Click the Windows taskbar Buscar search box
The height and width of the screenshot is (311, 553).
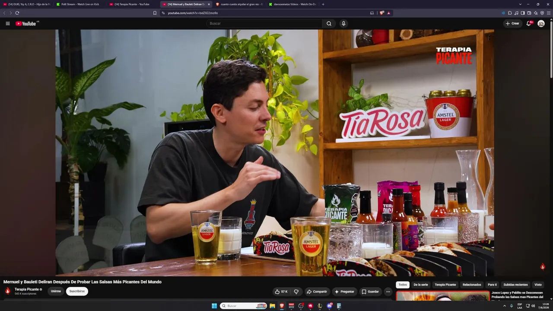(x=244, y=306)
